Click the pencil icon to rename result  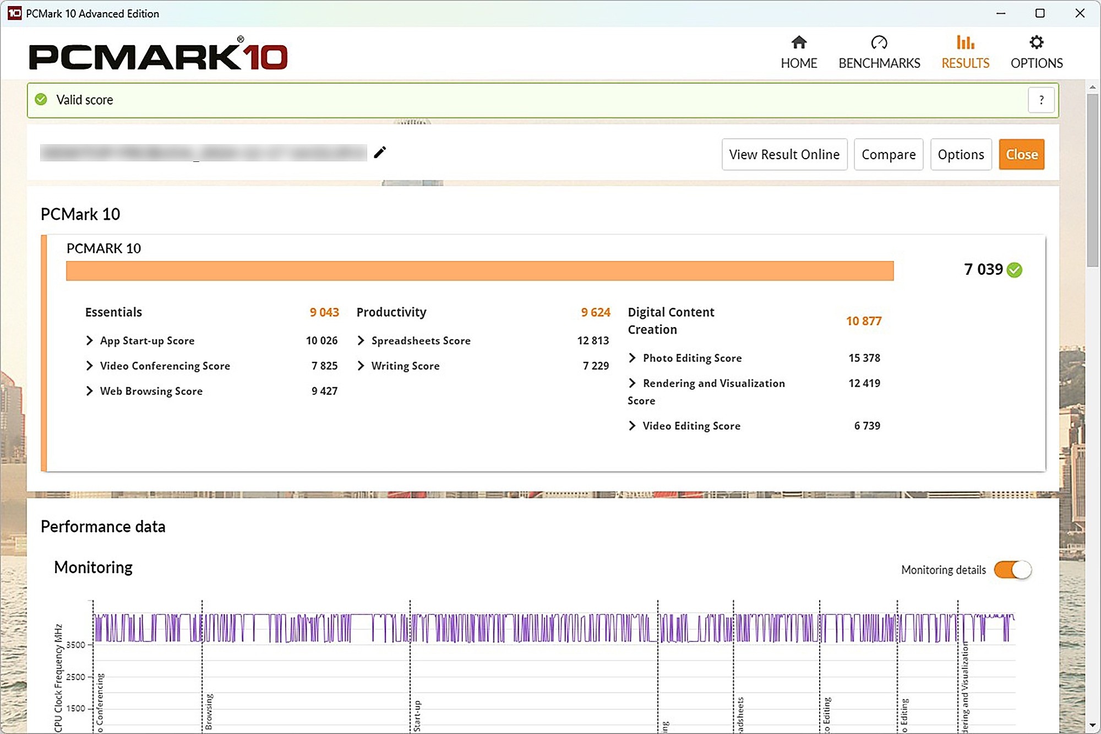point(380,153)
